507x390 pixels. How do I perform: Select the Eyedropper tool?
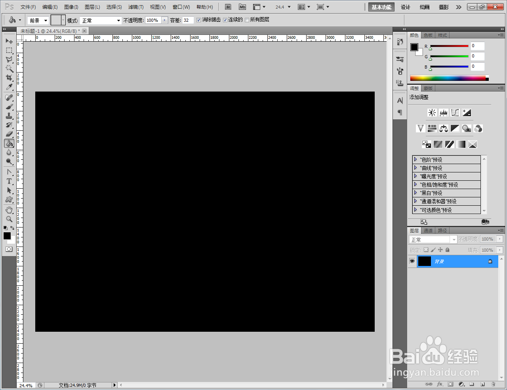click(x=9, y=87)
